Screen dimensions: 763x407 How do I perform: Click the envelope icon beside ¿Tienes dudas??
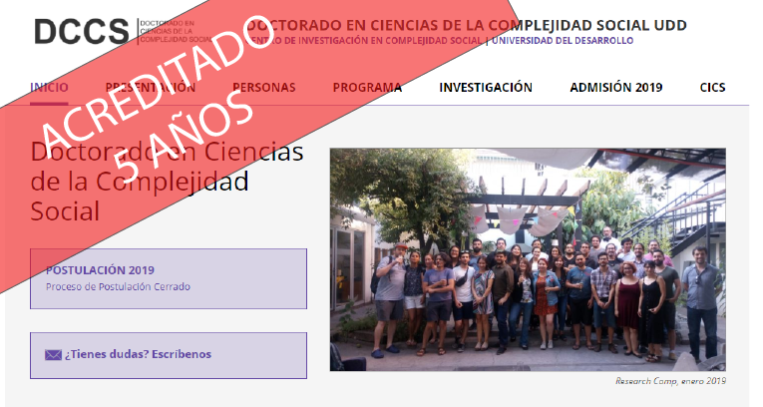coord(53,354)
